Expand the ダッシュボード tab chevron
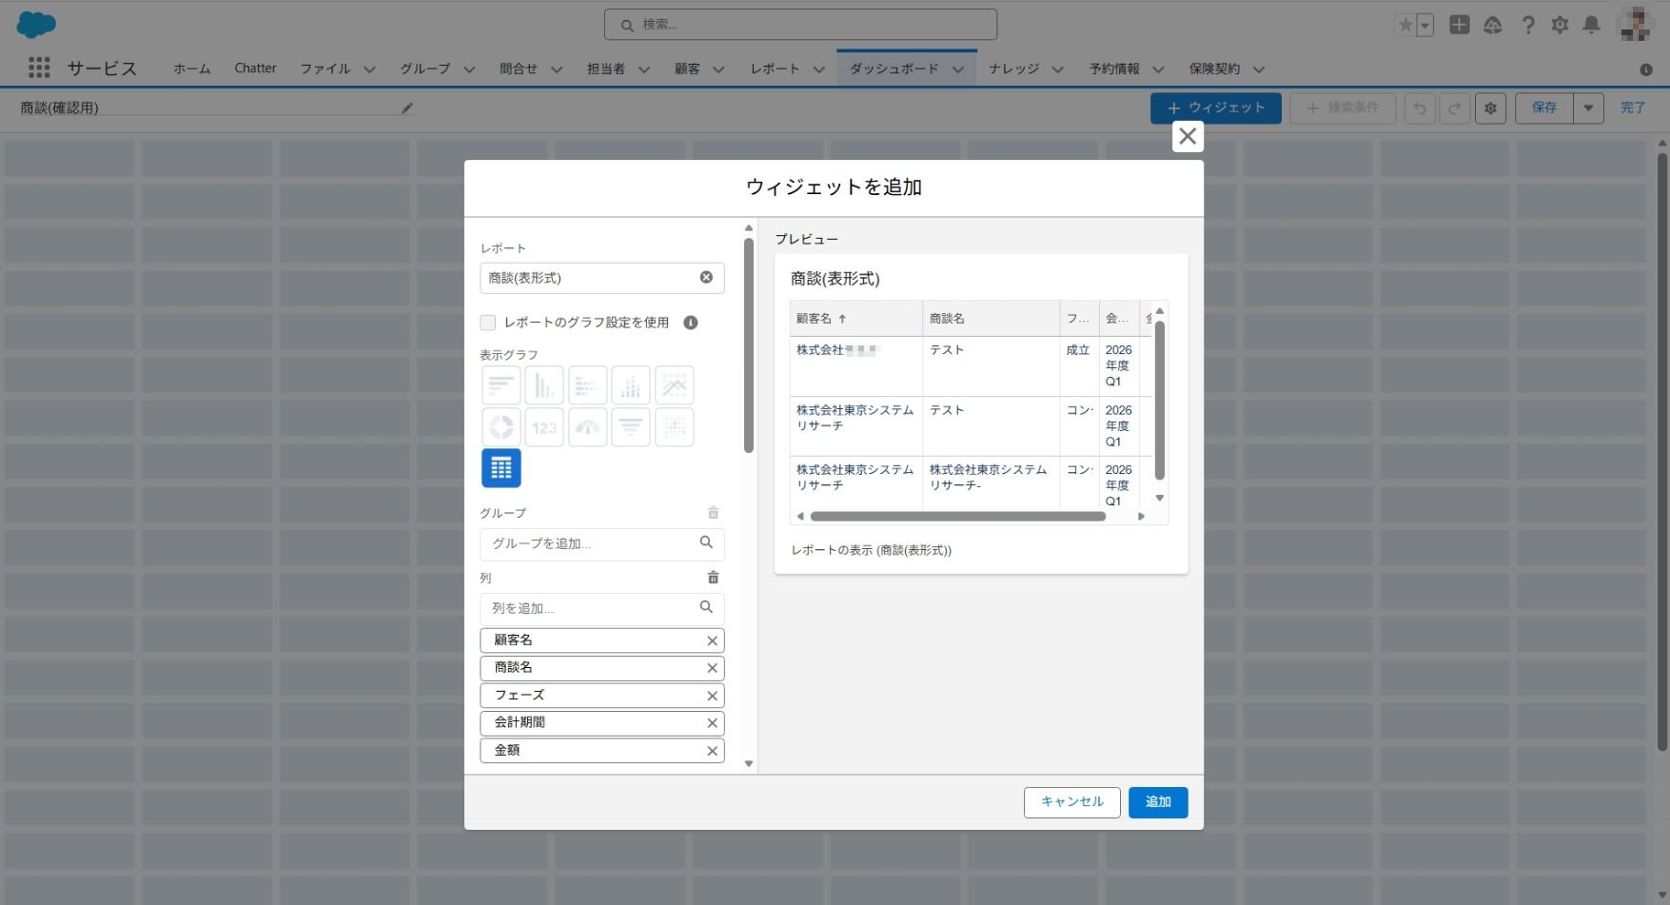1670x905 pixels. 958,69
